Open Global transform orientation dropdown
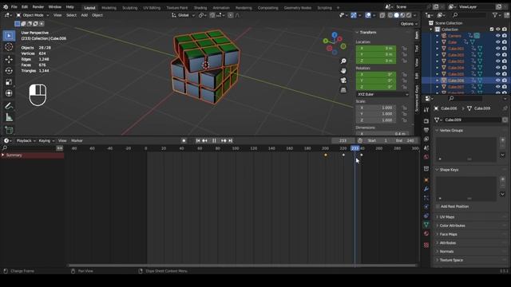The image size is (511, 287). click(x=183, y=15)
